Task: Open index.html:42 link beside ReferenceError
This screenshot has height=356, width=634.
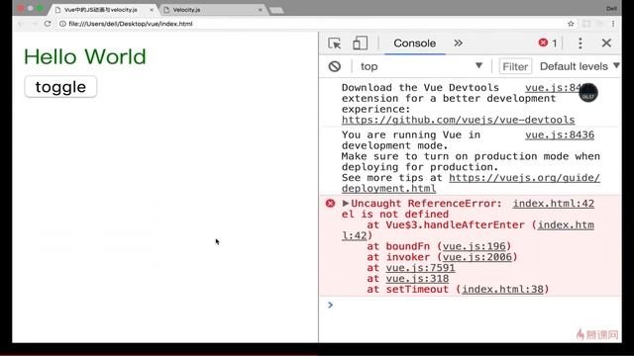Action: pos(554,204)
